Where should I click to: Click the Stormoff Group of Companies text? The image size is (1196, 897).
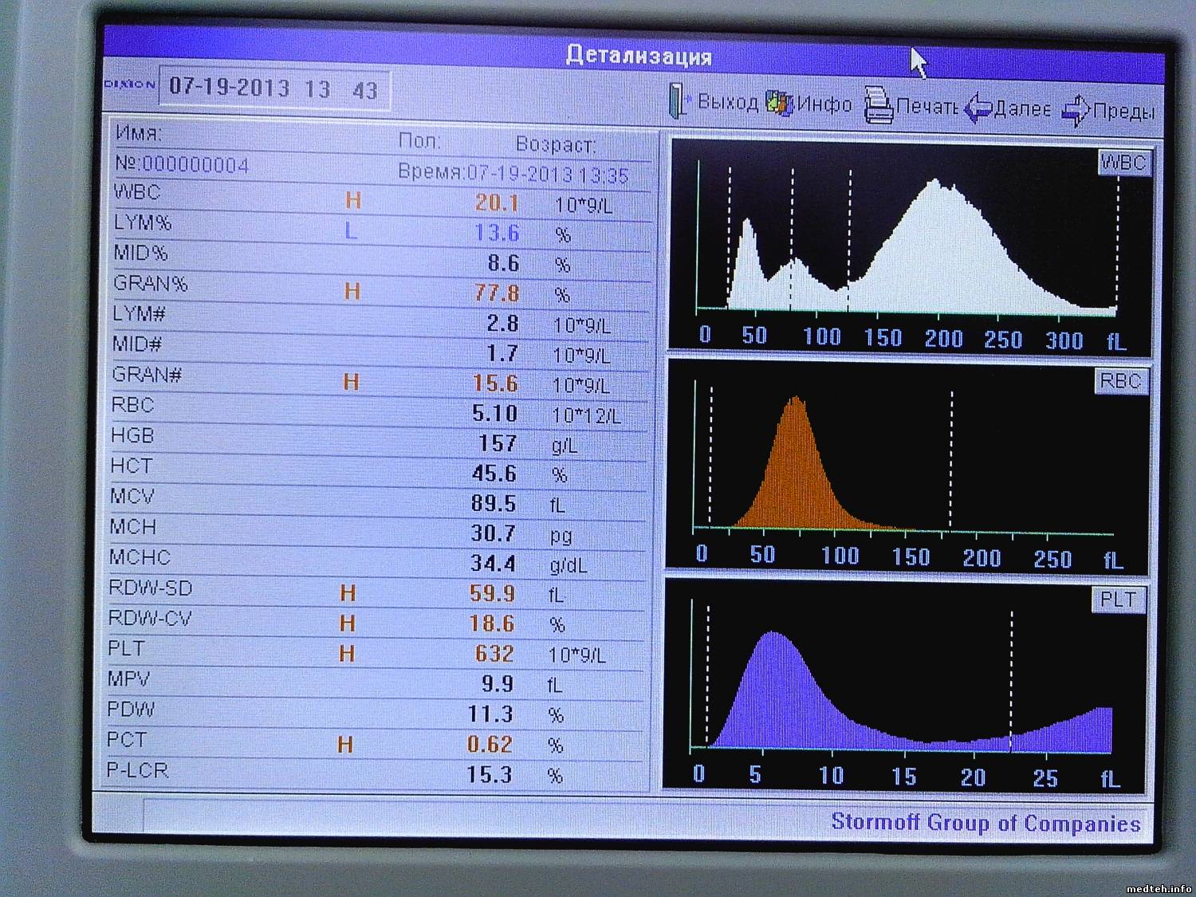click(x=986, y=823)
